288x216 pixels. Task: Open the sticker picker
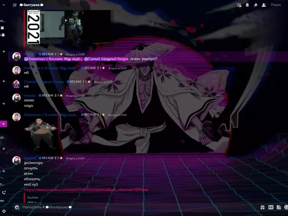click(x=279, y=207)
